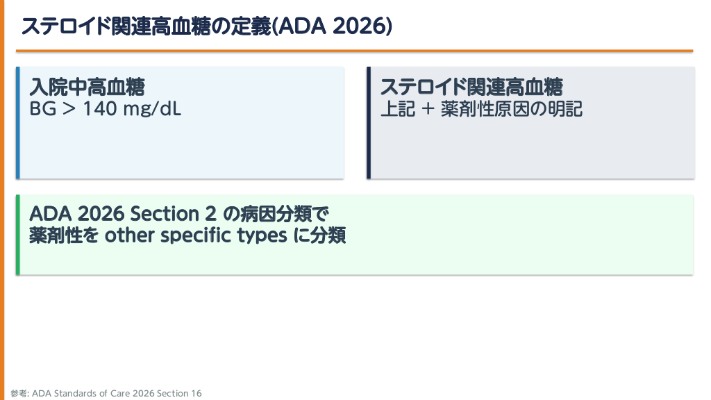
Task: Select the orange divider line under title
Action: click(354, 51)
